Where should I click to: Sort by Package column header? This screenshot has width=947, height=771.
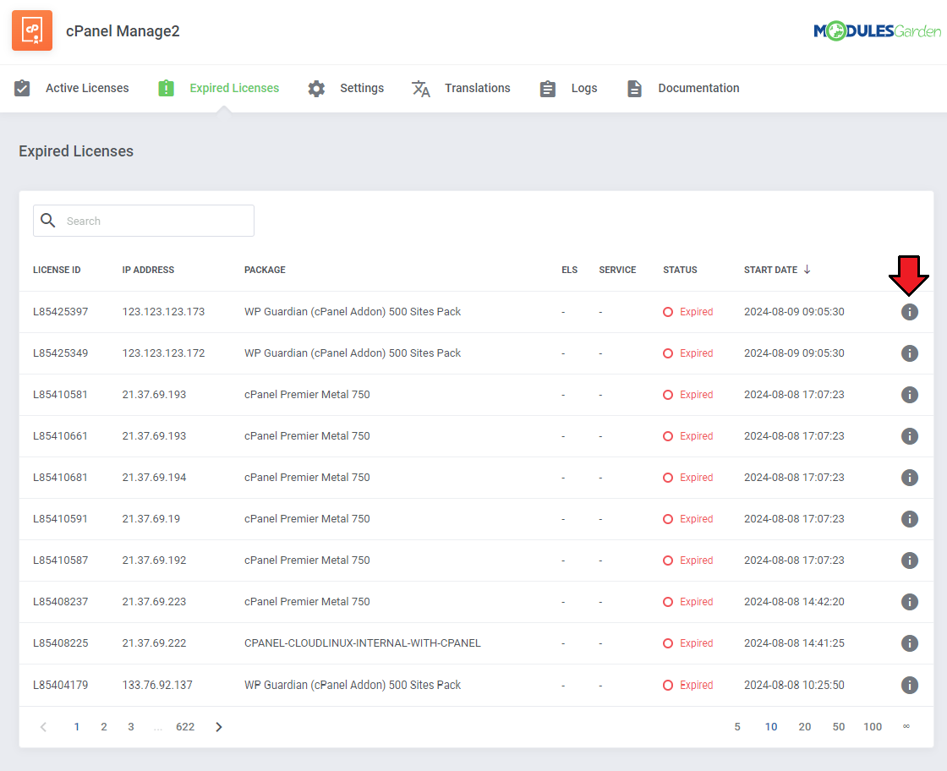pyautogui.click(x=265, y=270)
